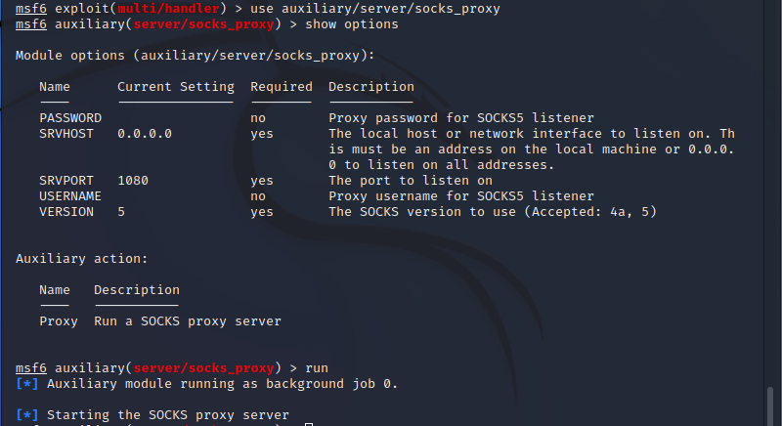This screenshot has height=426, width=782.
Task: Click the 'Starting the SOCKS proxy server' message
Action: pos(168,415)
